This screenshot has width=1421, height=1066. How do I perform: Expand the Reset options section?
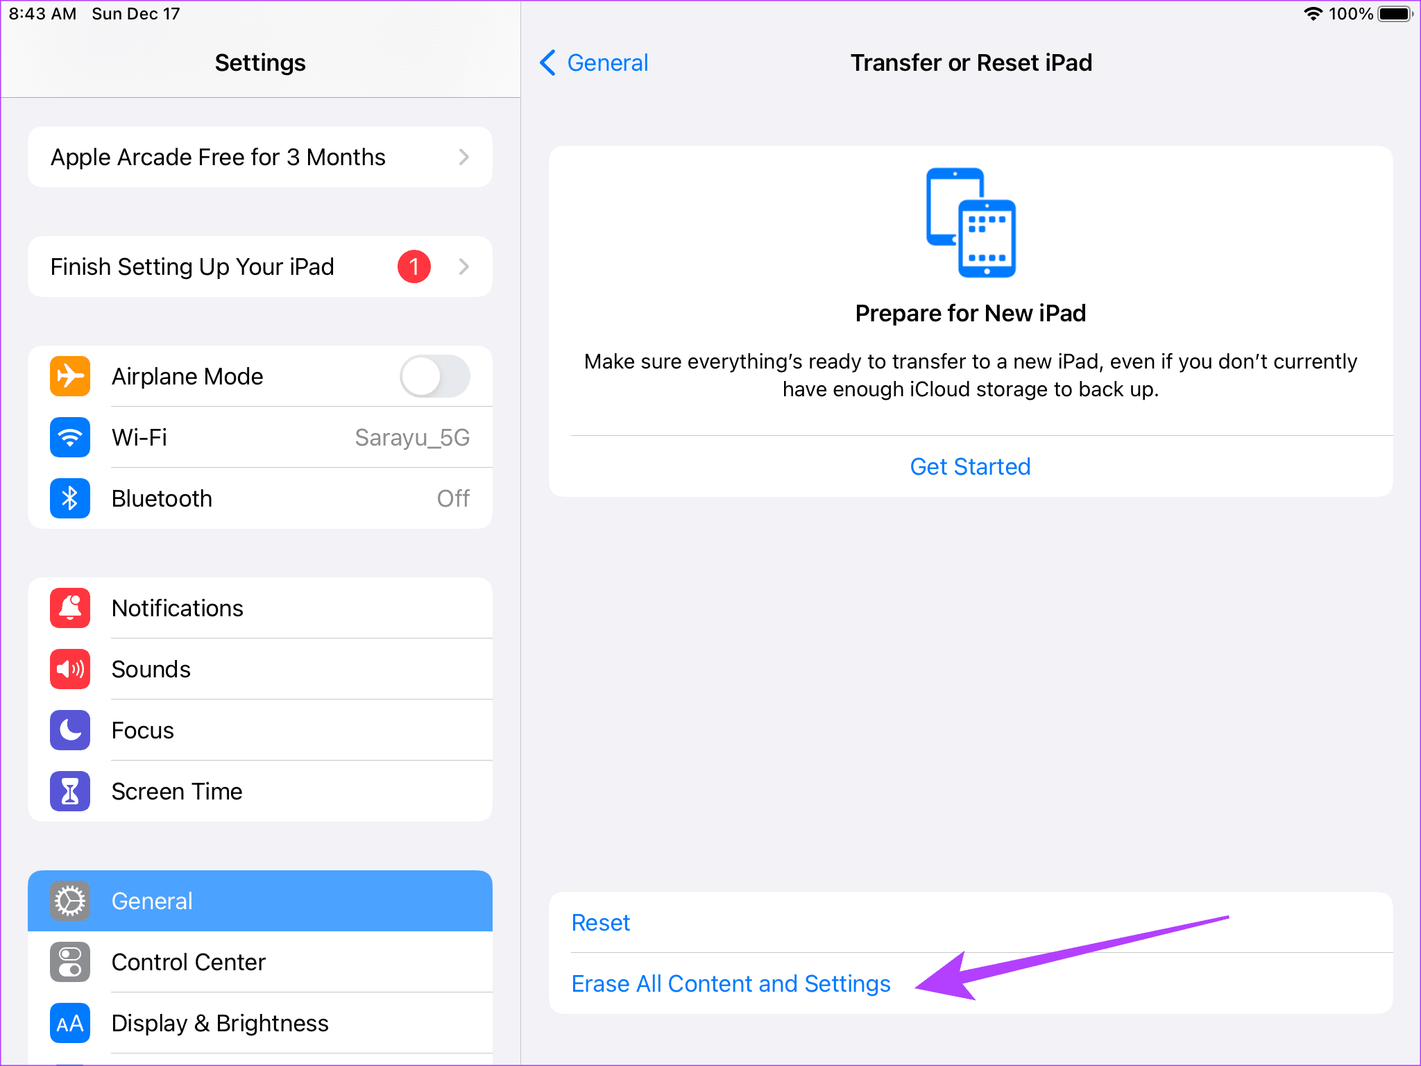coord(599,920)
